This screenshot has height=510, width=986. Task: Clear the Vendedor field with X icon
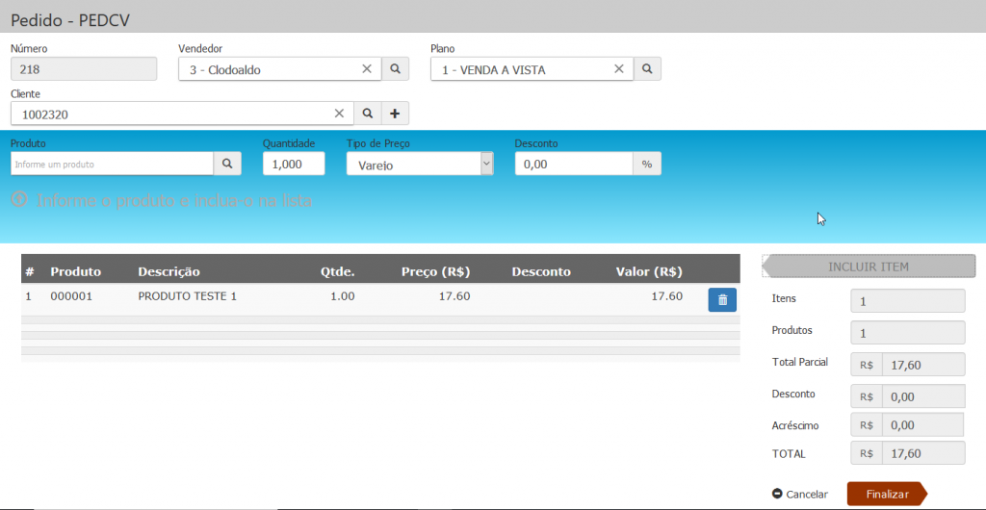pyautogui.click(x=367, y=69)
